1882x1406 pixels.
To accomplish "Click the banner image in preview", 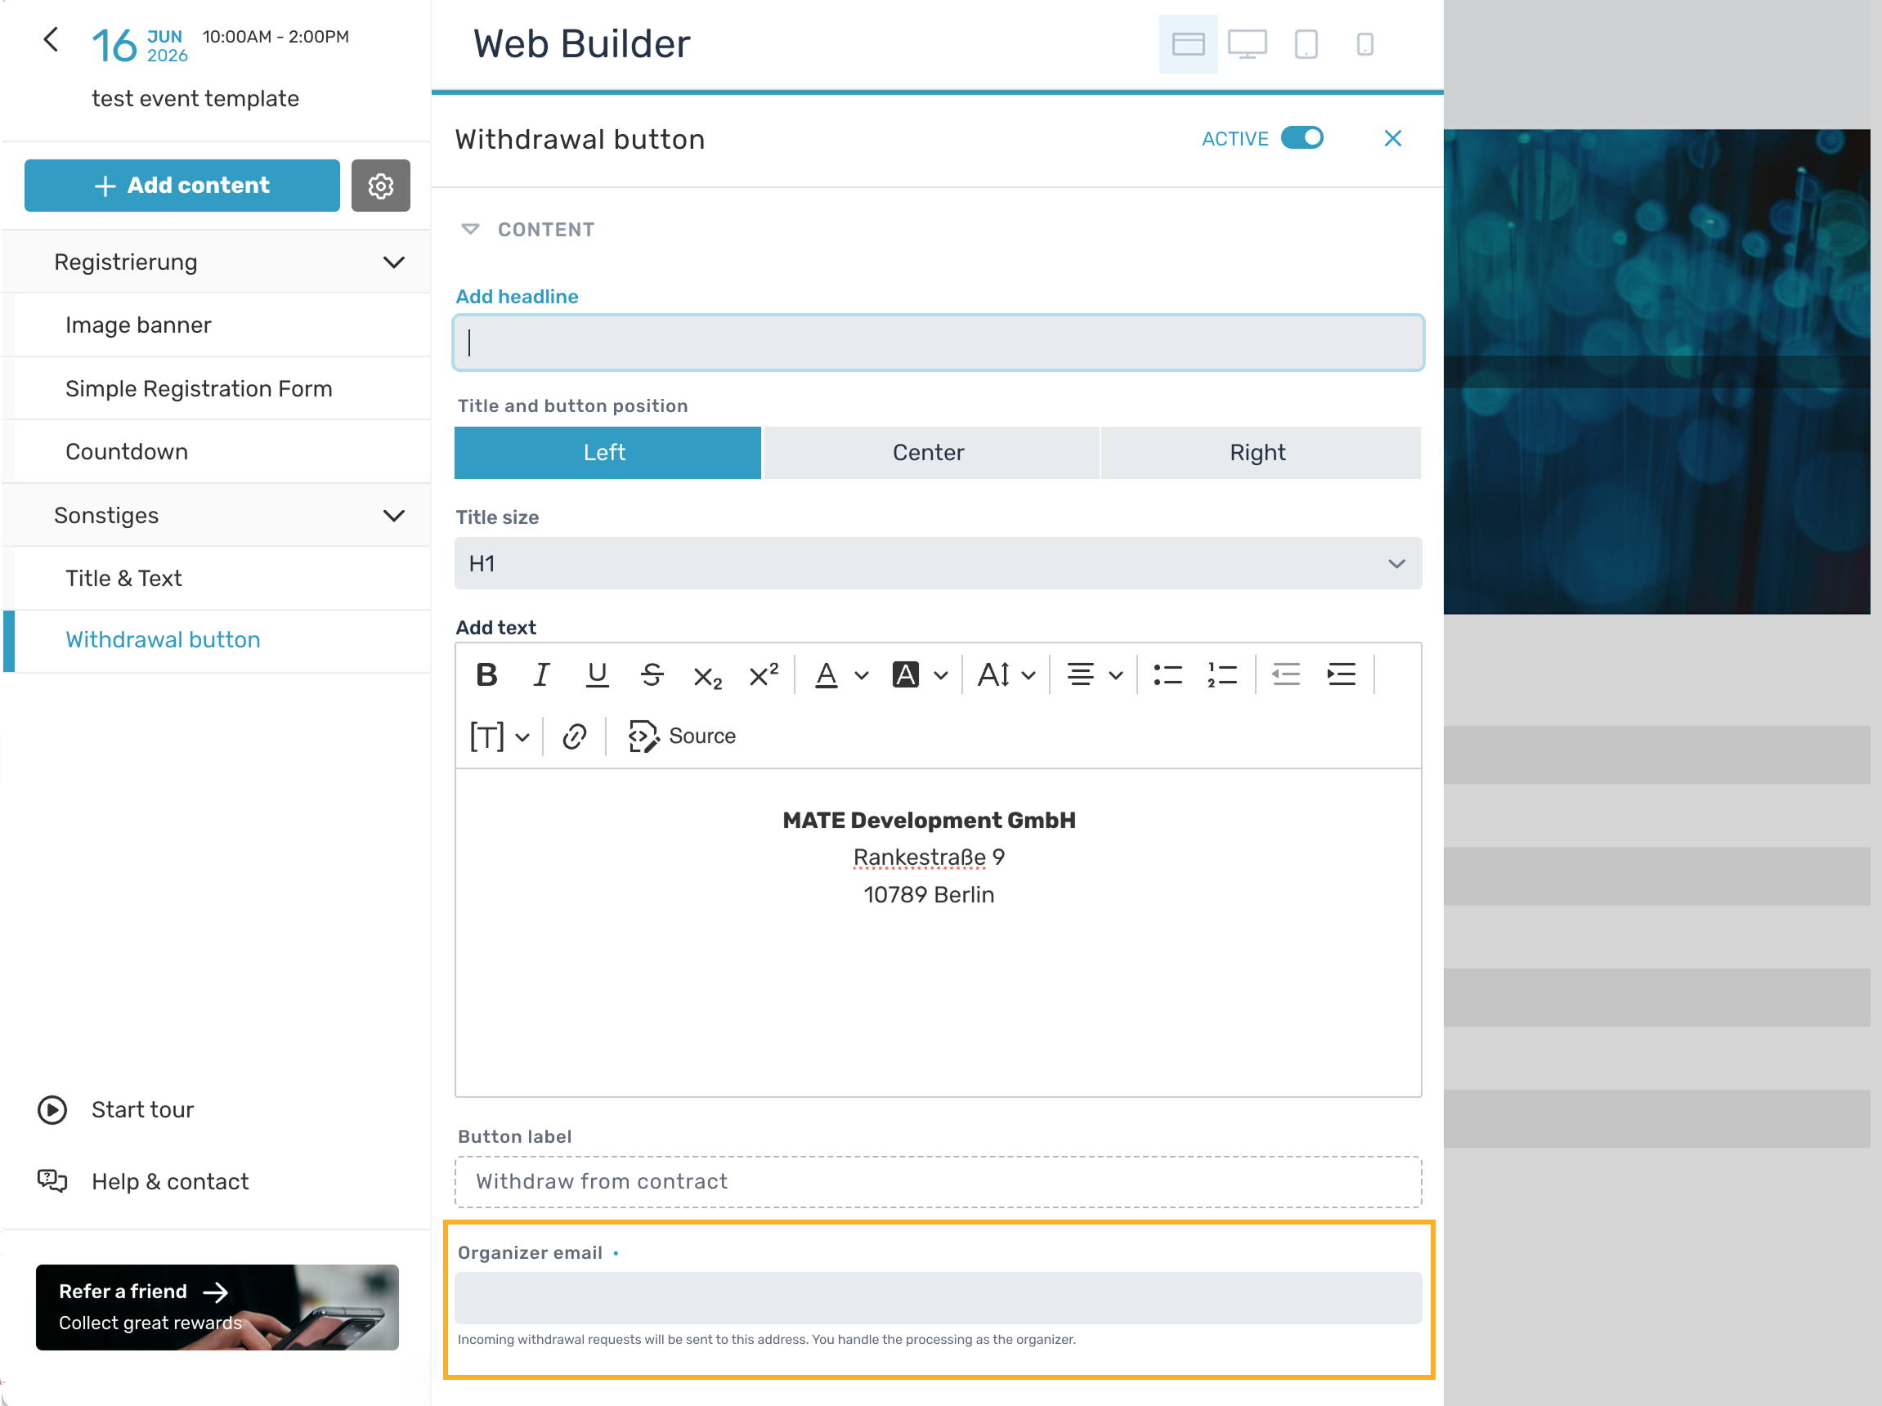I will click(1656, 372).
